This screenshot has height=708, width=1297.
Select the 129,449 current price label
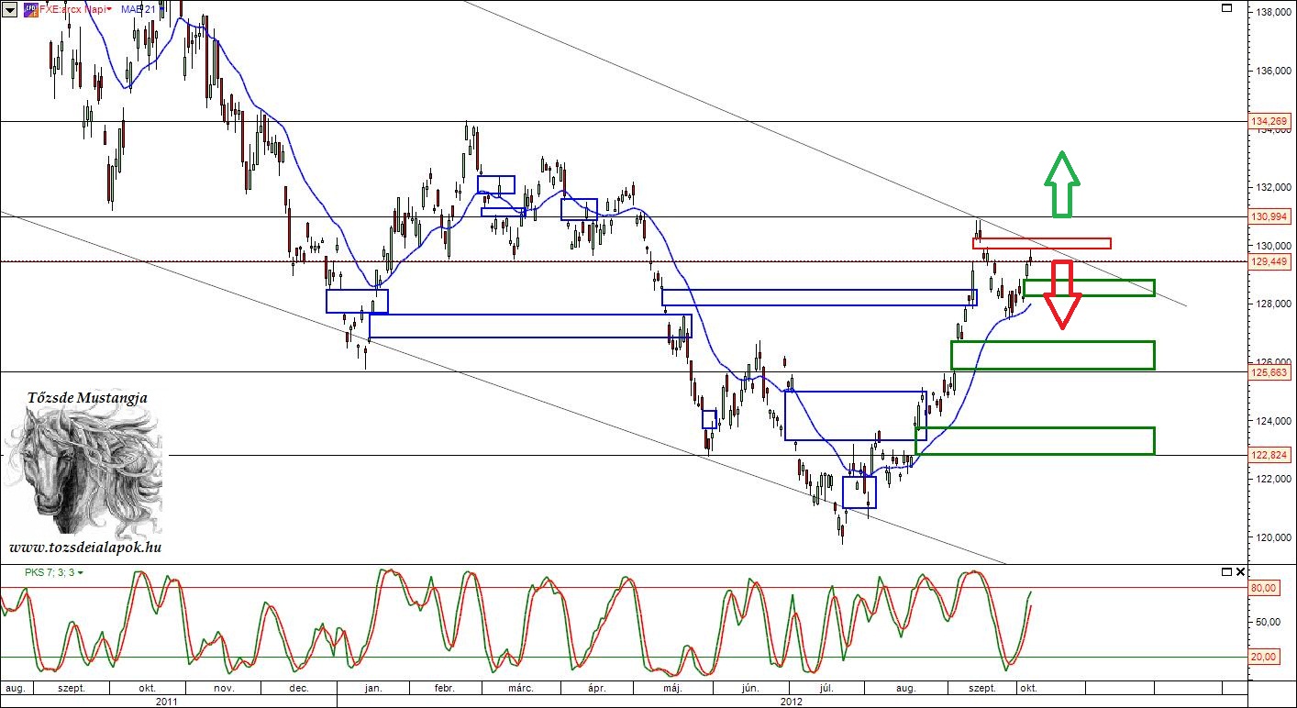(x=1270, y=261)
